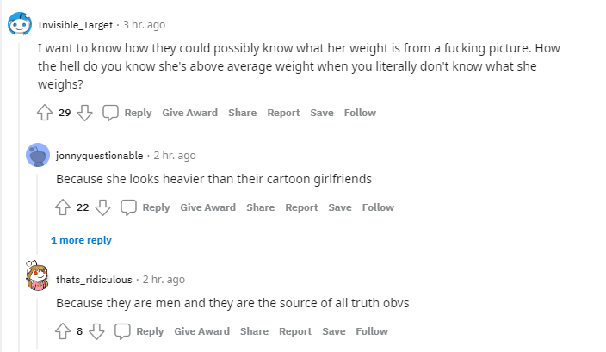Open jonnyquestionable's avatar icon
Screen dimensions: 606x352
click(x=38, y=155)
